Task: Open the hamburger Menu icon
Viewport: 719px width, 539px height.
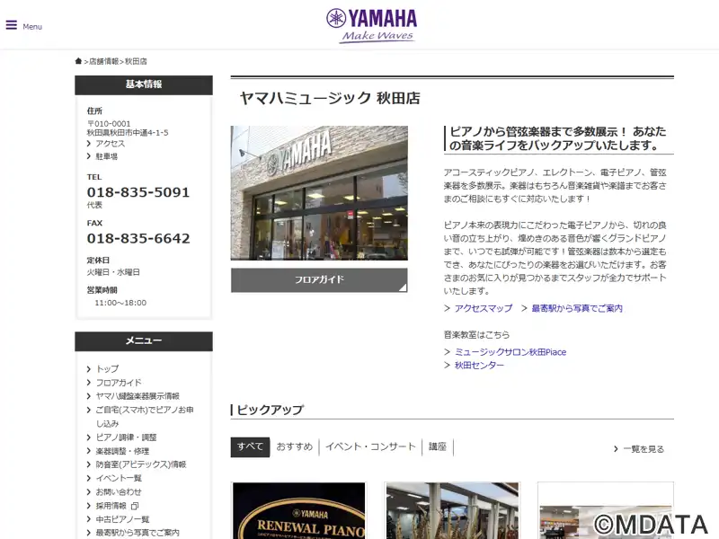Action: (12, 25)
